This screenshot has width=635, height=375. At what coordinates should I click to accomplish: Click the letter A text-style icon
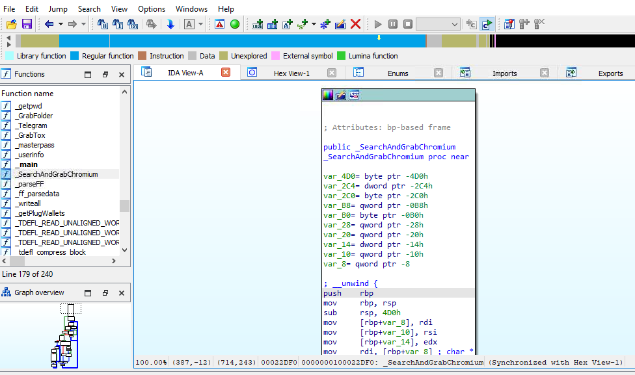pos(189,24)
